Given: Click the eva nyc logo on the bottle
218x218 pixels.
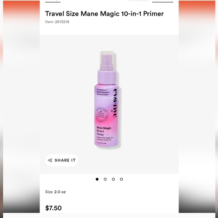Looking at the screenshot, I should (x=115, y=103).
